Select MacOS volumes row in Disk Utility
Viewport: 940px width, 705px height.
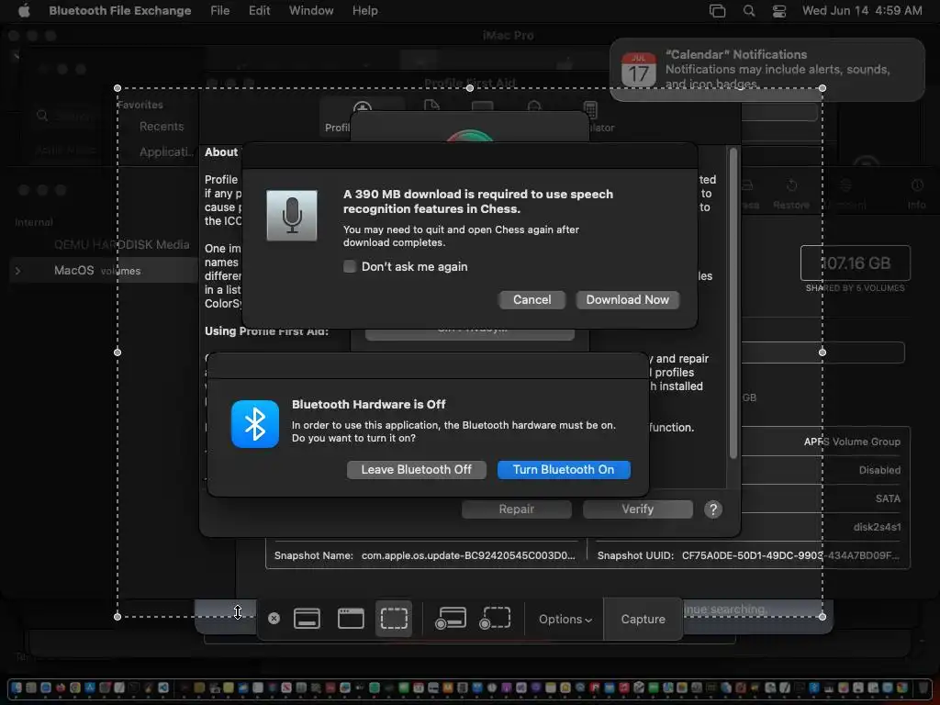(x=103, y=271)
